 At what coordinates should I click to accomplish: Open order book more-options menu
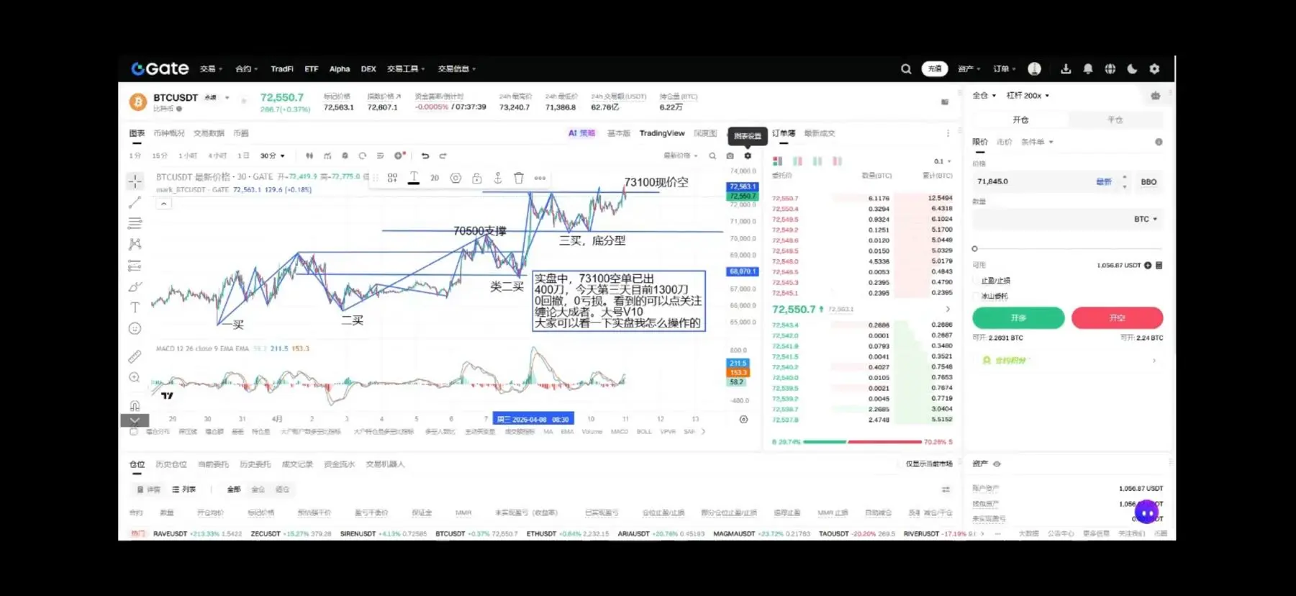tap(948, 133)
